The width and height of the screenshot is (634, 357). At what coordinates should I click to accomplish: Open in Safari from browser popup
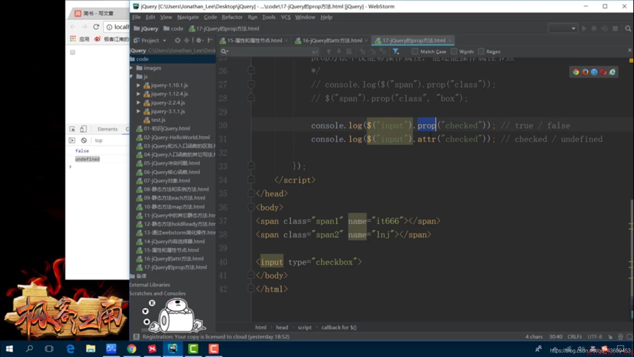click(x=594, y=72)
